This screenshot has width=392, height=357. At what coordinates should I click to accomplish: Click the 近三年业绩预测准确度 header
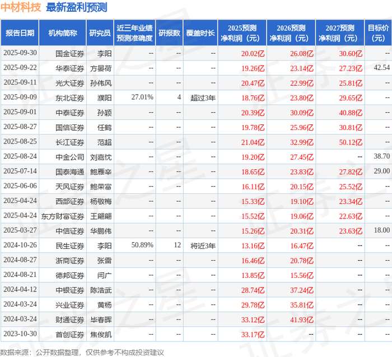pyautogui.click(x=134, y=33)
